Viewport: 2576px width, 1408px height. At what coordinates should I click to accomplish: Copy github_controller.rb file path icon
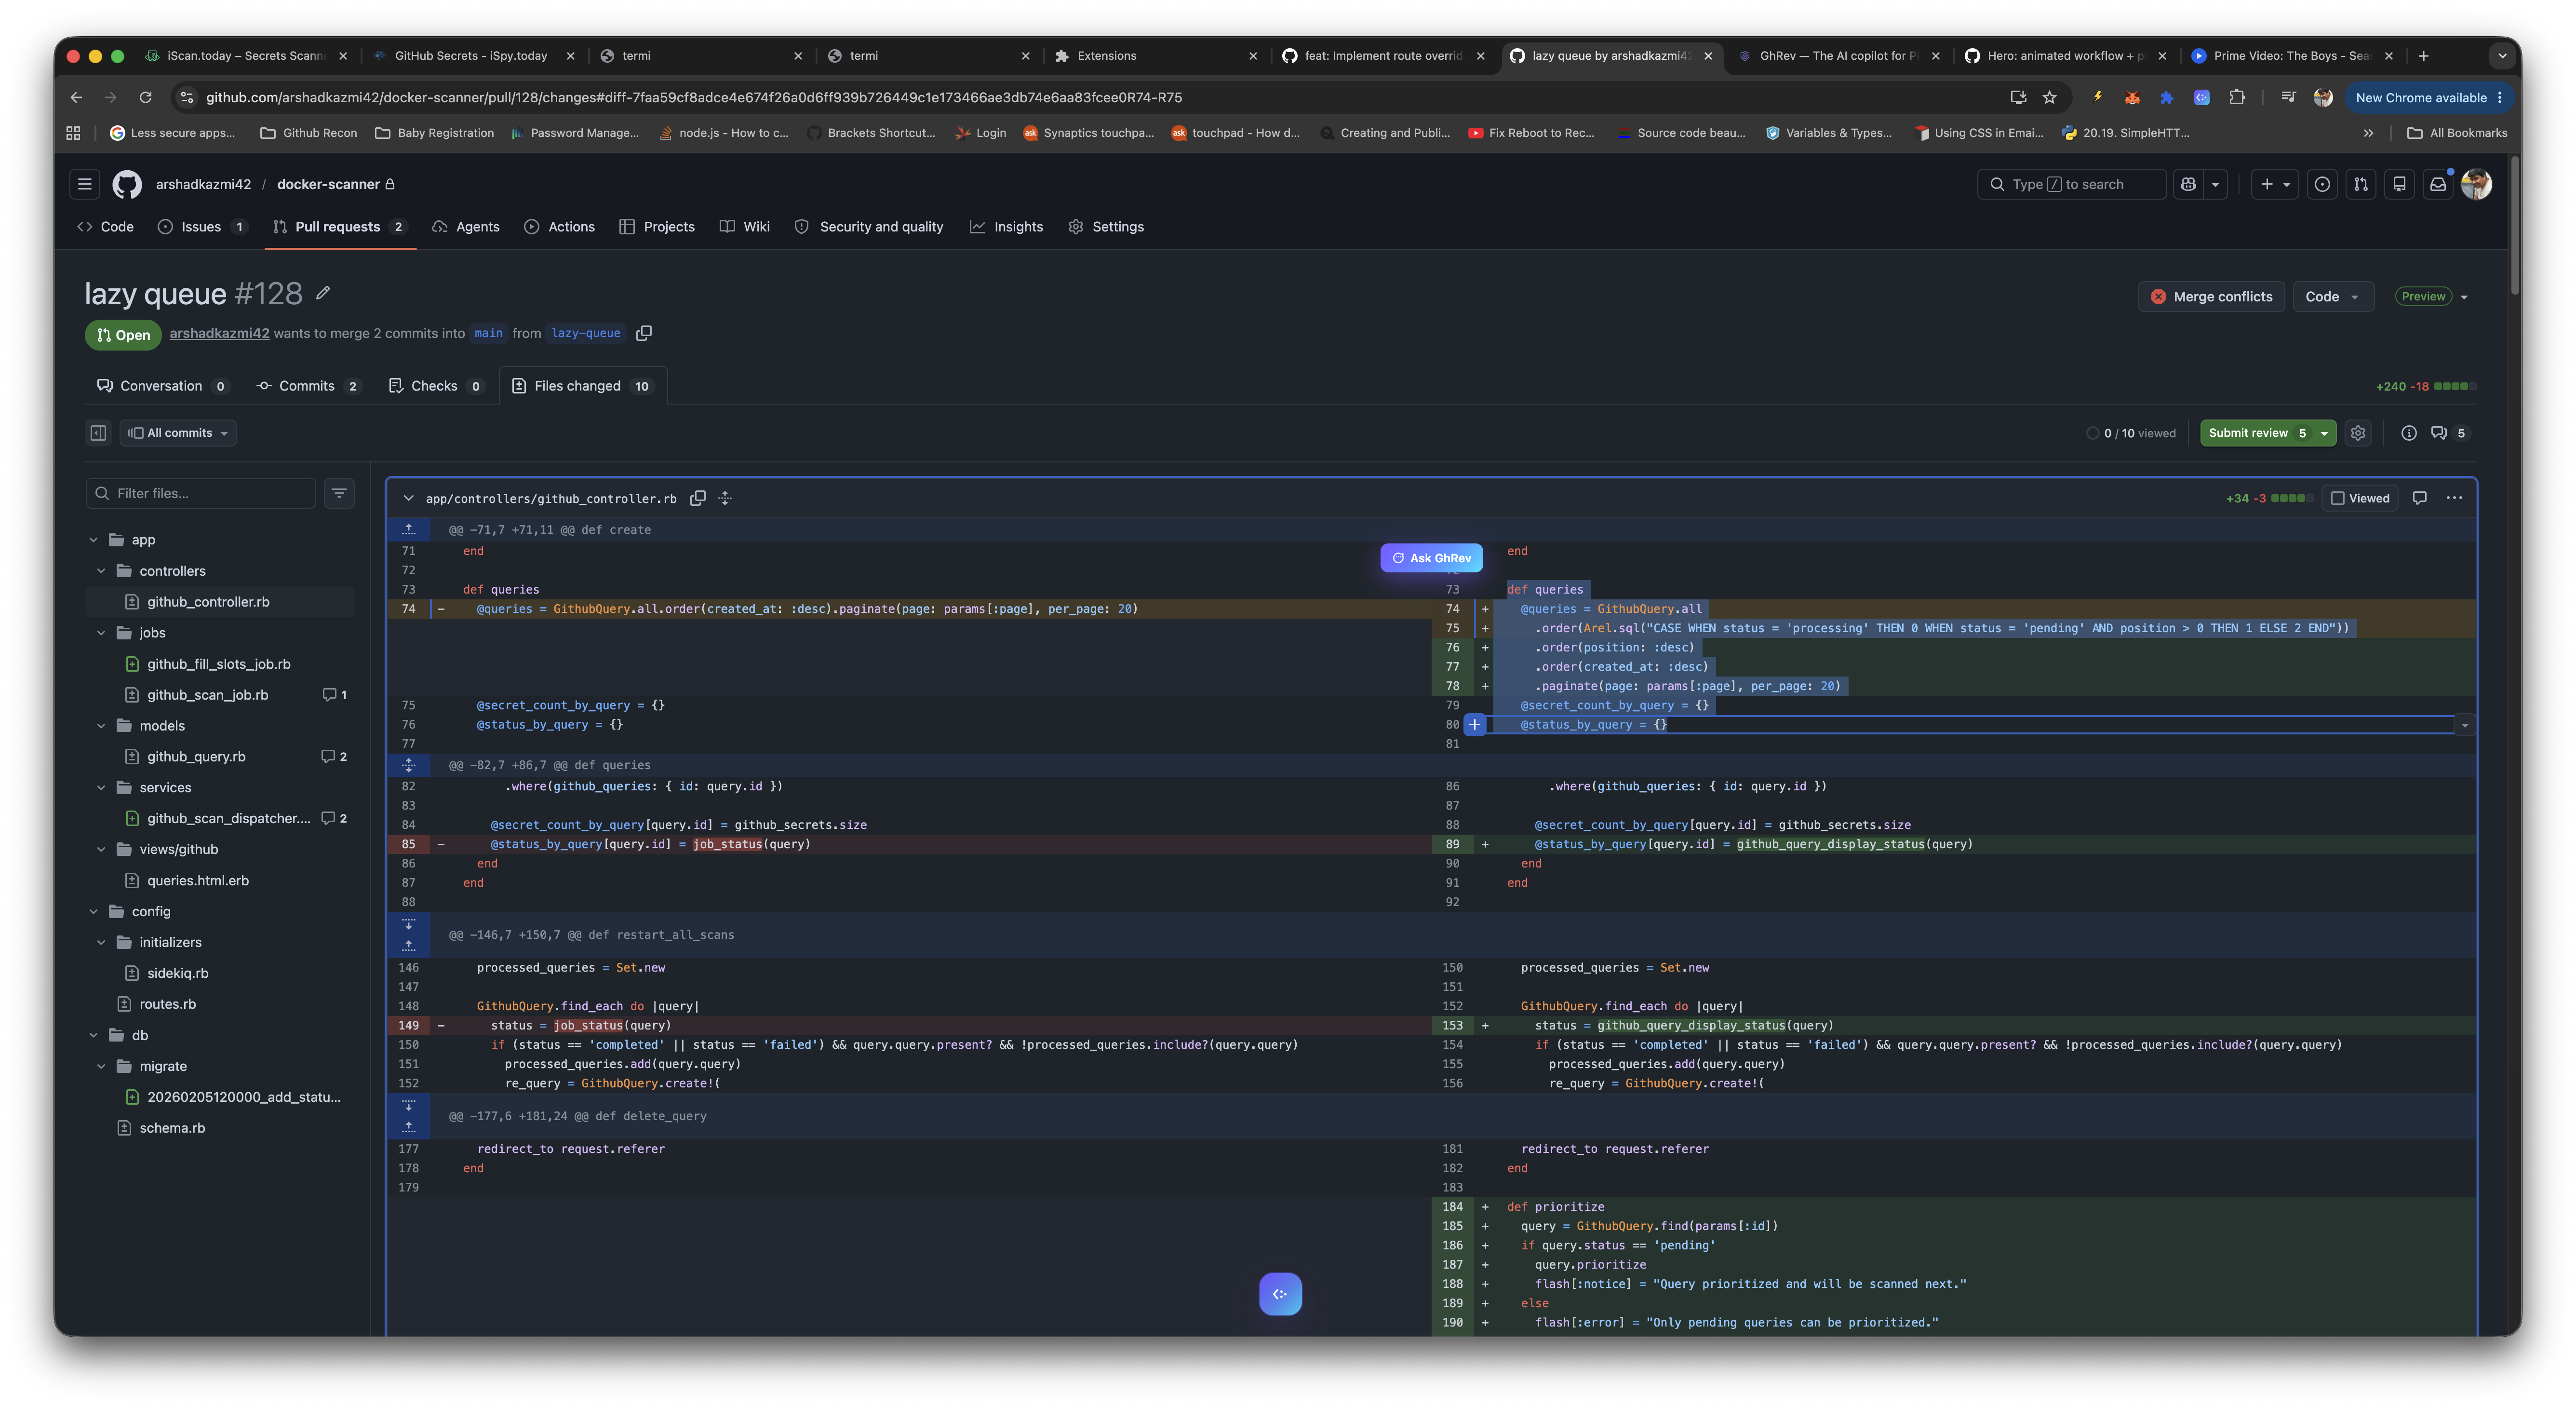click(698, 498)
